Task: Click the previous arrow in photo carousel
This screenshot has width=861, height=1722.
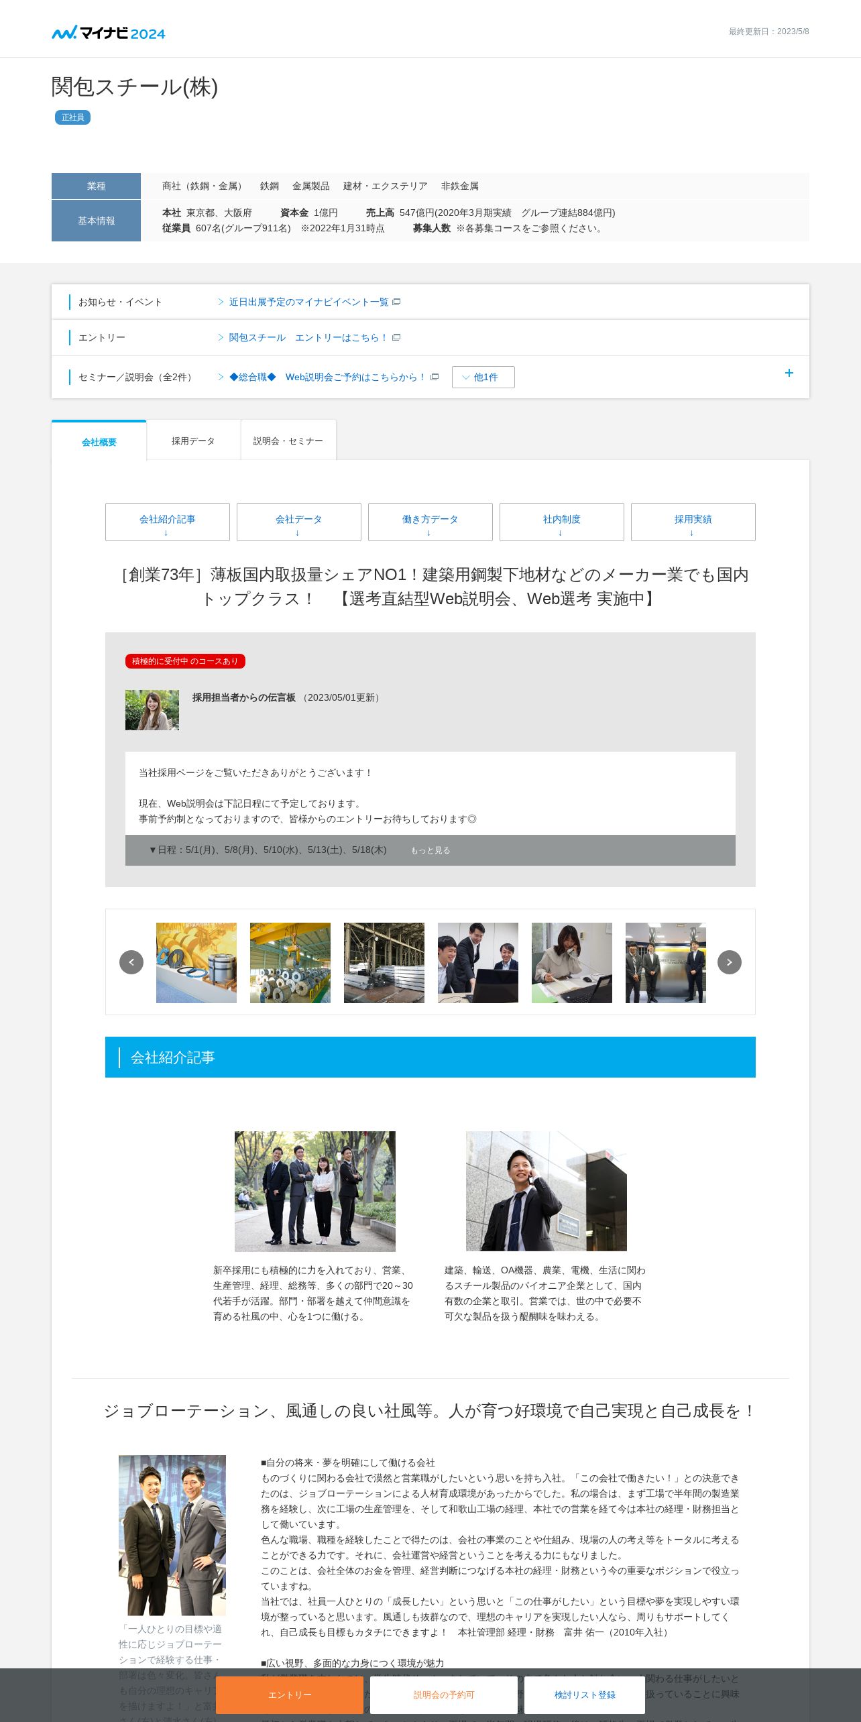Action: [x=131, y=962]
